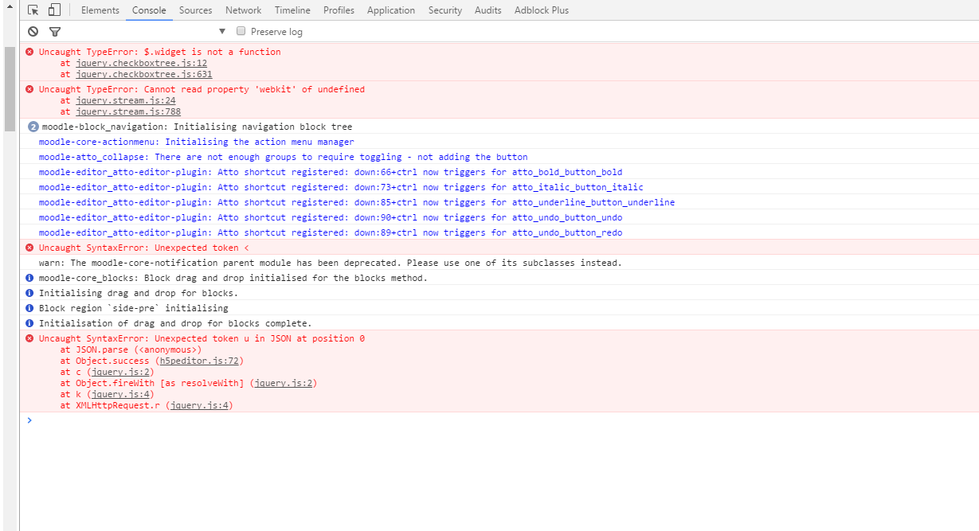Screen dimensions: 979x531
Task: Select the Console tab
Action: pyautogui.click(x=149, y=10)
